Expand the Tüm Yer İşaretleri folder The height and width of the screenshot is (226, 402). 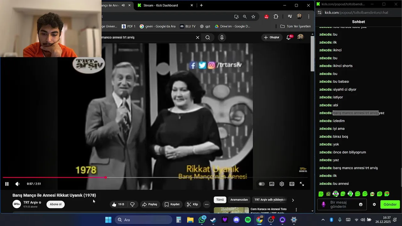pos(296,26)
